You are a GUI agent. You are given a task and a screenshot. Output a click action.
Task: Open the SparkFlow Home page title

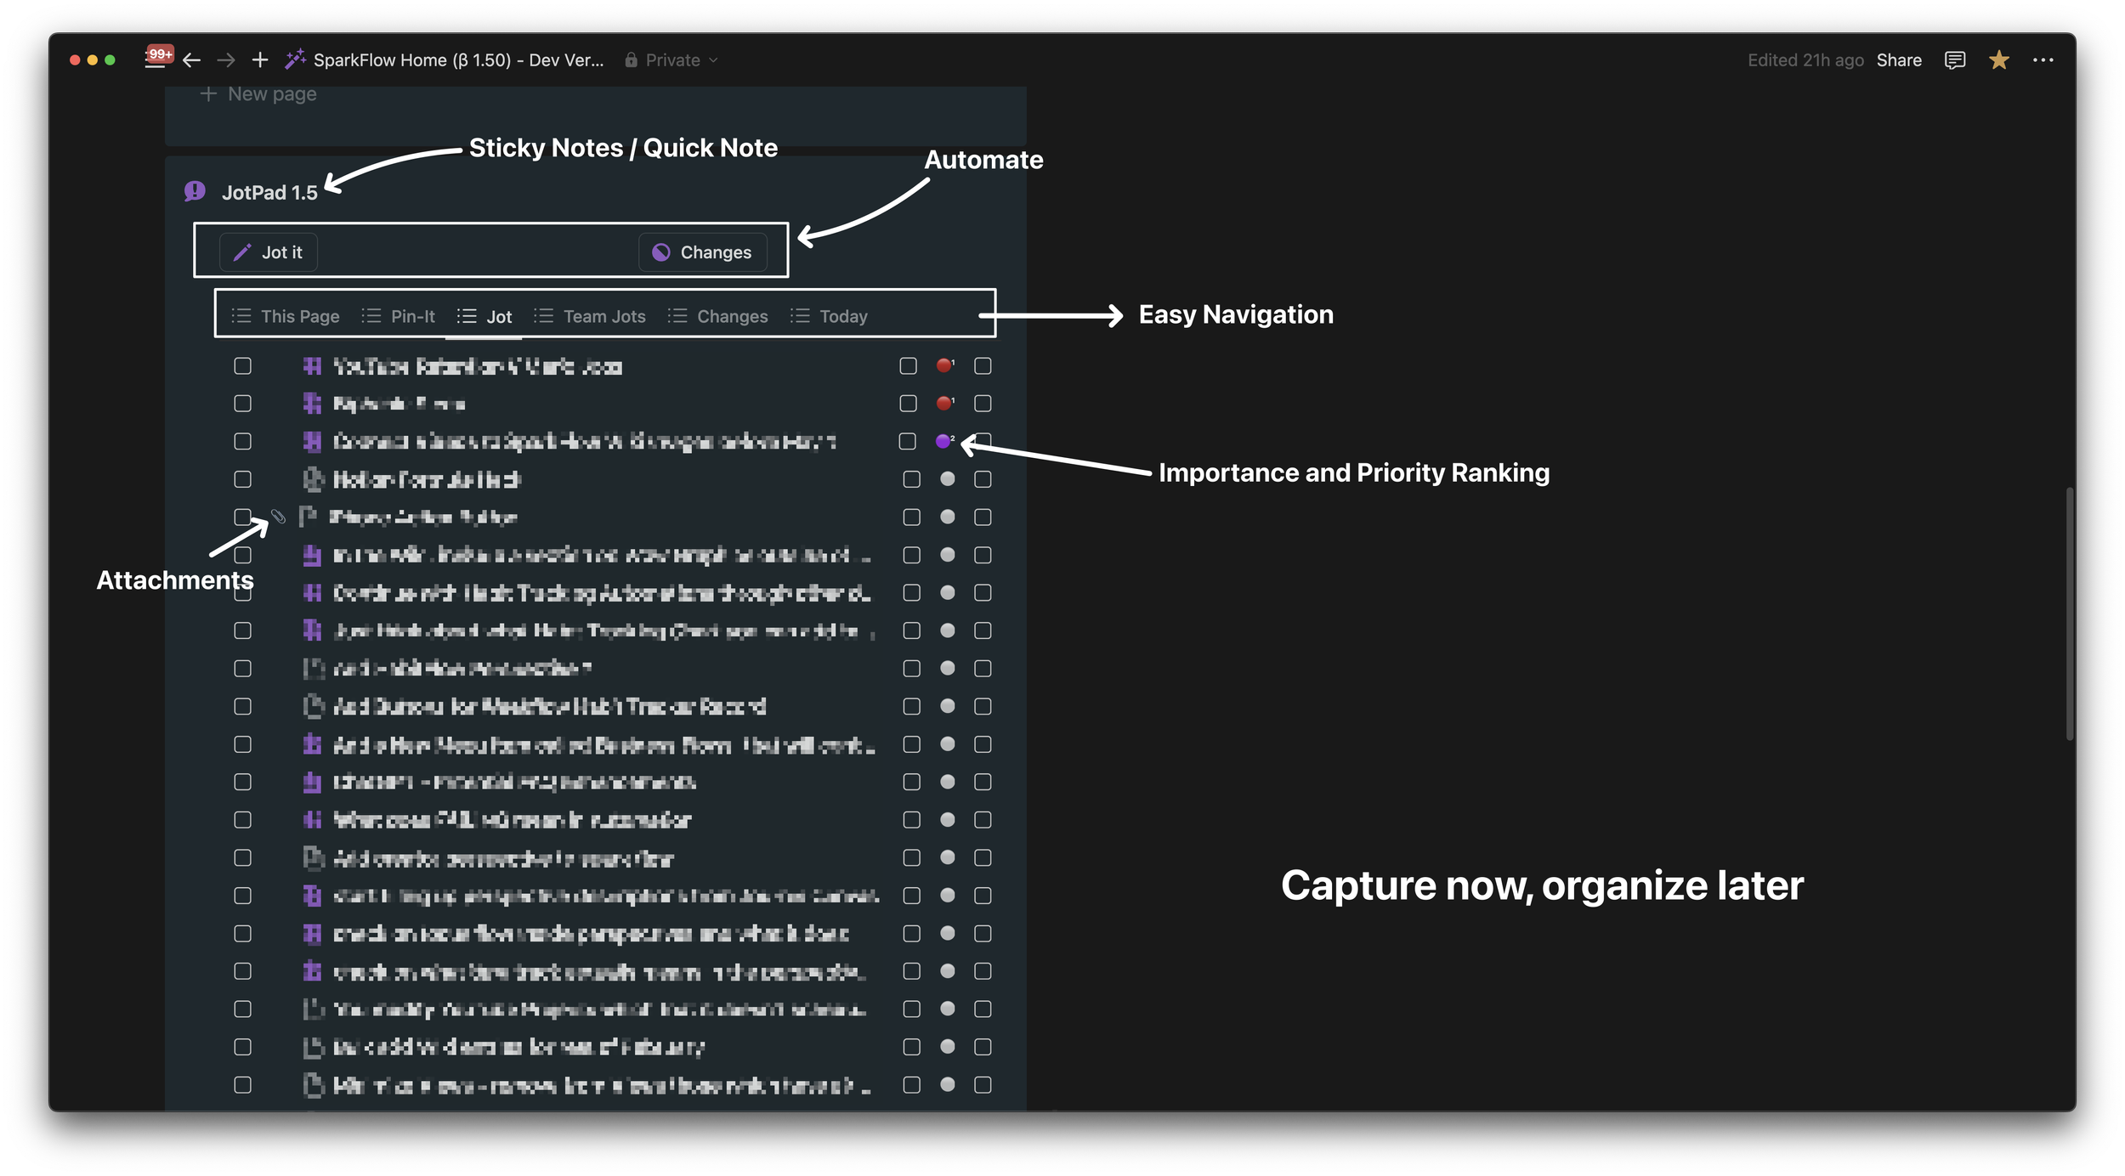point(458,60)
